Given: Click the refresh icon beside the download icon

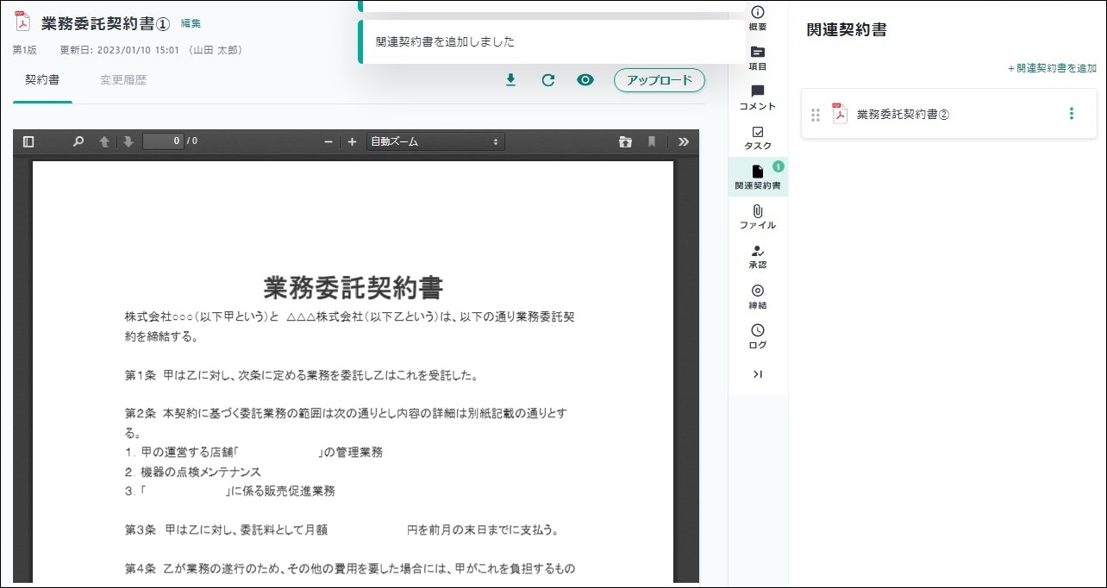Looking at the screenshot, I should 547,80.
